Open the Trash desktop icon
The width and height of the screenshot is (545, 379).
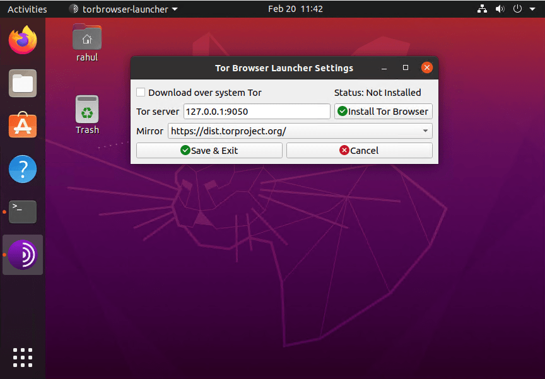87,115
